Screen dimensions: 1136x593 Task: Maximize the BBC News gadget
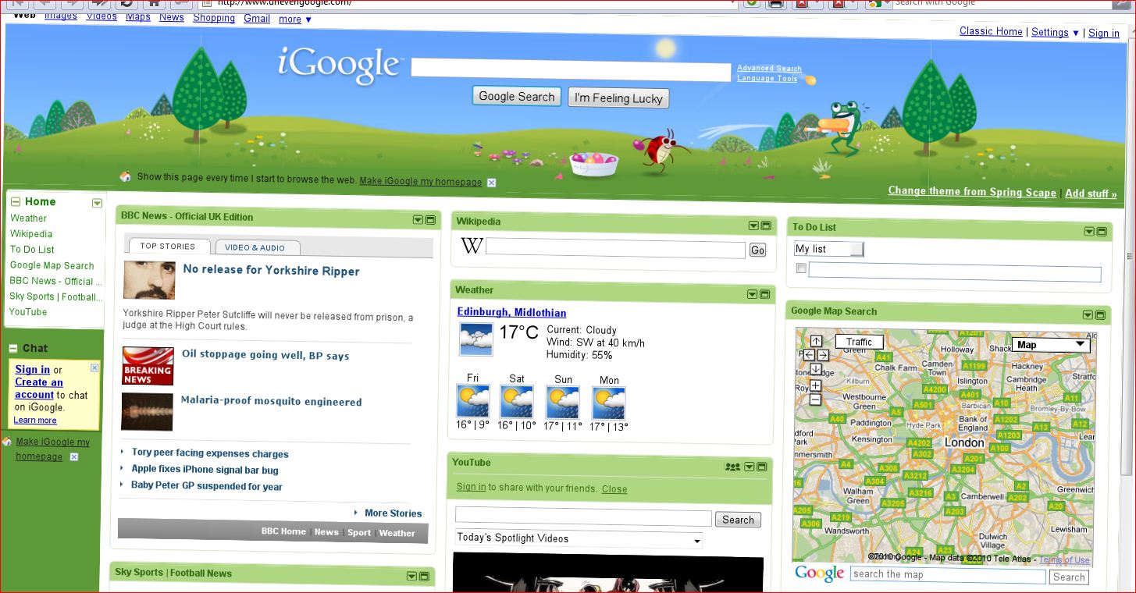coord(429,220)
